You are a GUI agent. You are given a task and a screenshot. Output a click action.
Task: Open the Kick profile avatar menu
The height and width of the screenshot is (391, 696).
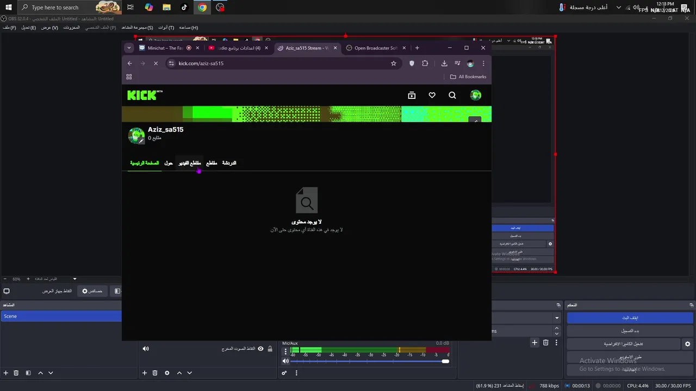coord(476,95)
